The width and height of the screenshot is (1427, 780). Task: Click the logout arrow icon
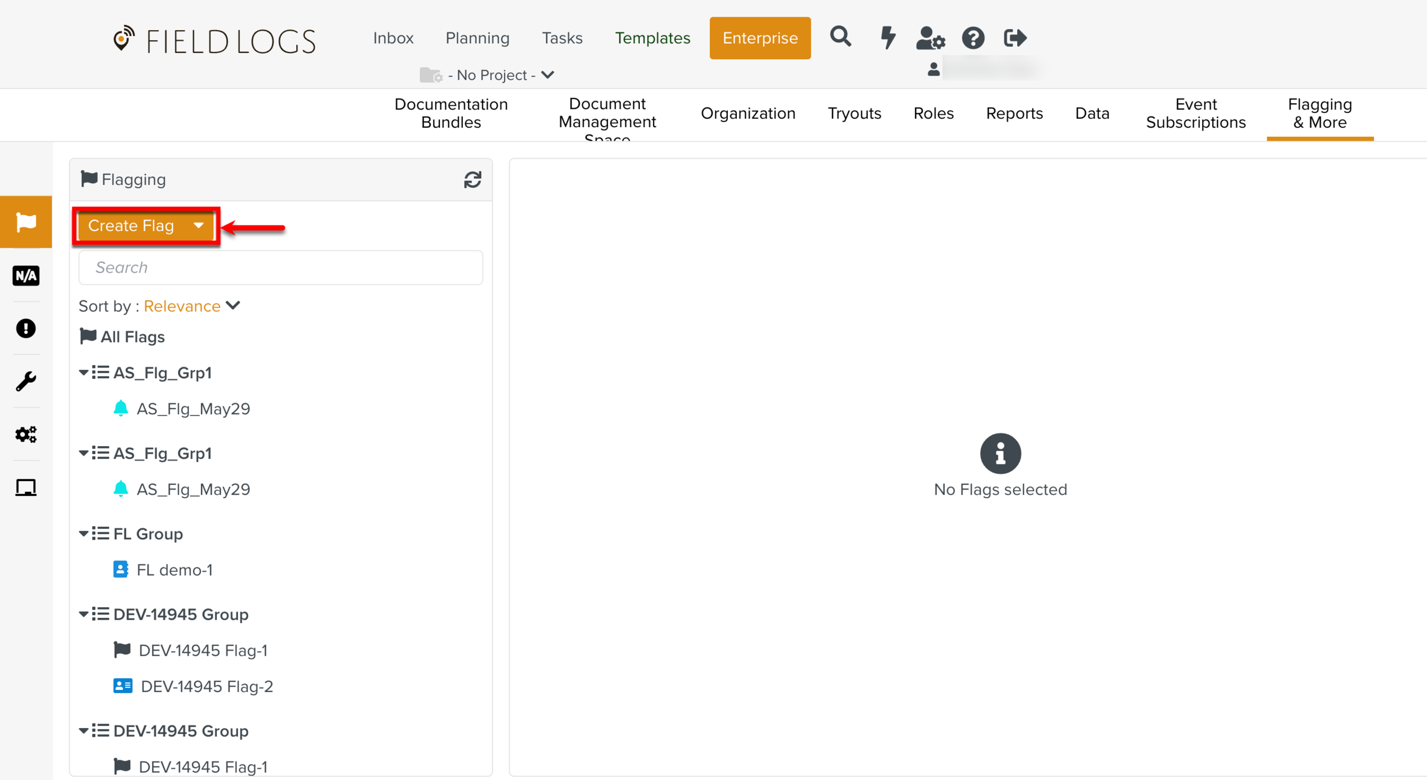pos(1015,38)
